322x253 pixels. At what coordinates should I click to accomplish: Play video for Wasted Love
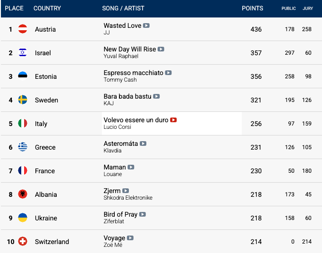pyautogui.click(x=146, y=25)
